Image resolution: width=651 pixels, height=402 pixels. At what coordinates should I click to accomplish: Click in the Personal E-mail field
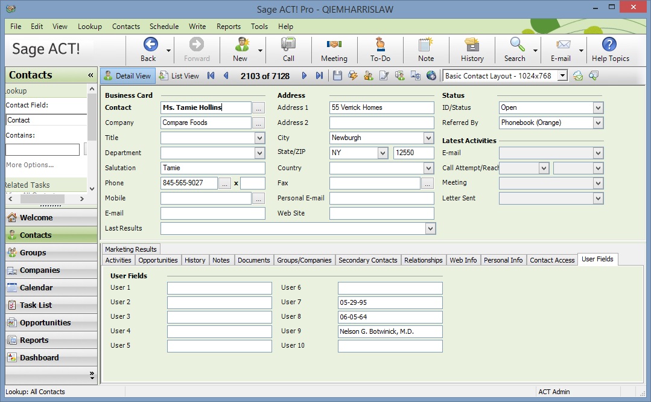click(x=381, y=199)
